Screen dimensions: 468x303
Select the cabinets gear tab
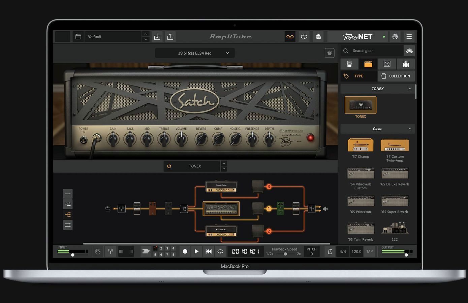click(x=387, y=64)
